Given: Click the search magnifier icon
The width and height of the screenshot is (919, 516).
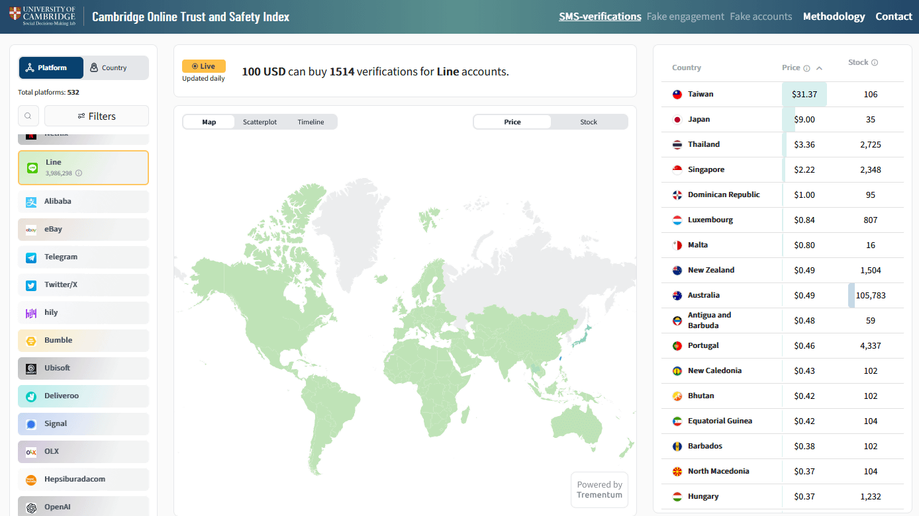Looking at the screenshot, I should click(x=28, y=116).
